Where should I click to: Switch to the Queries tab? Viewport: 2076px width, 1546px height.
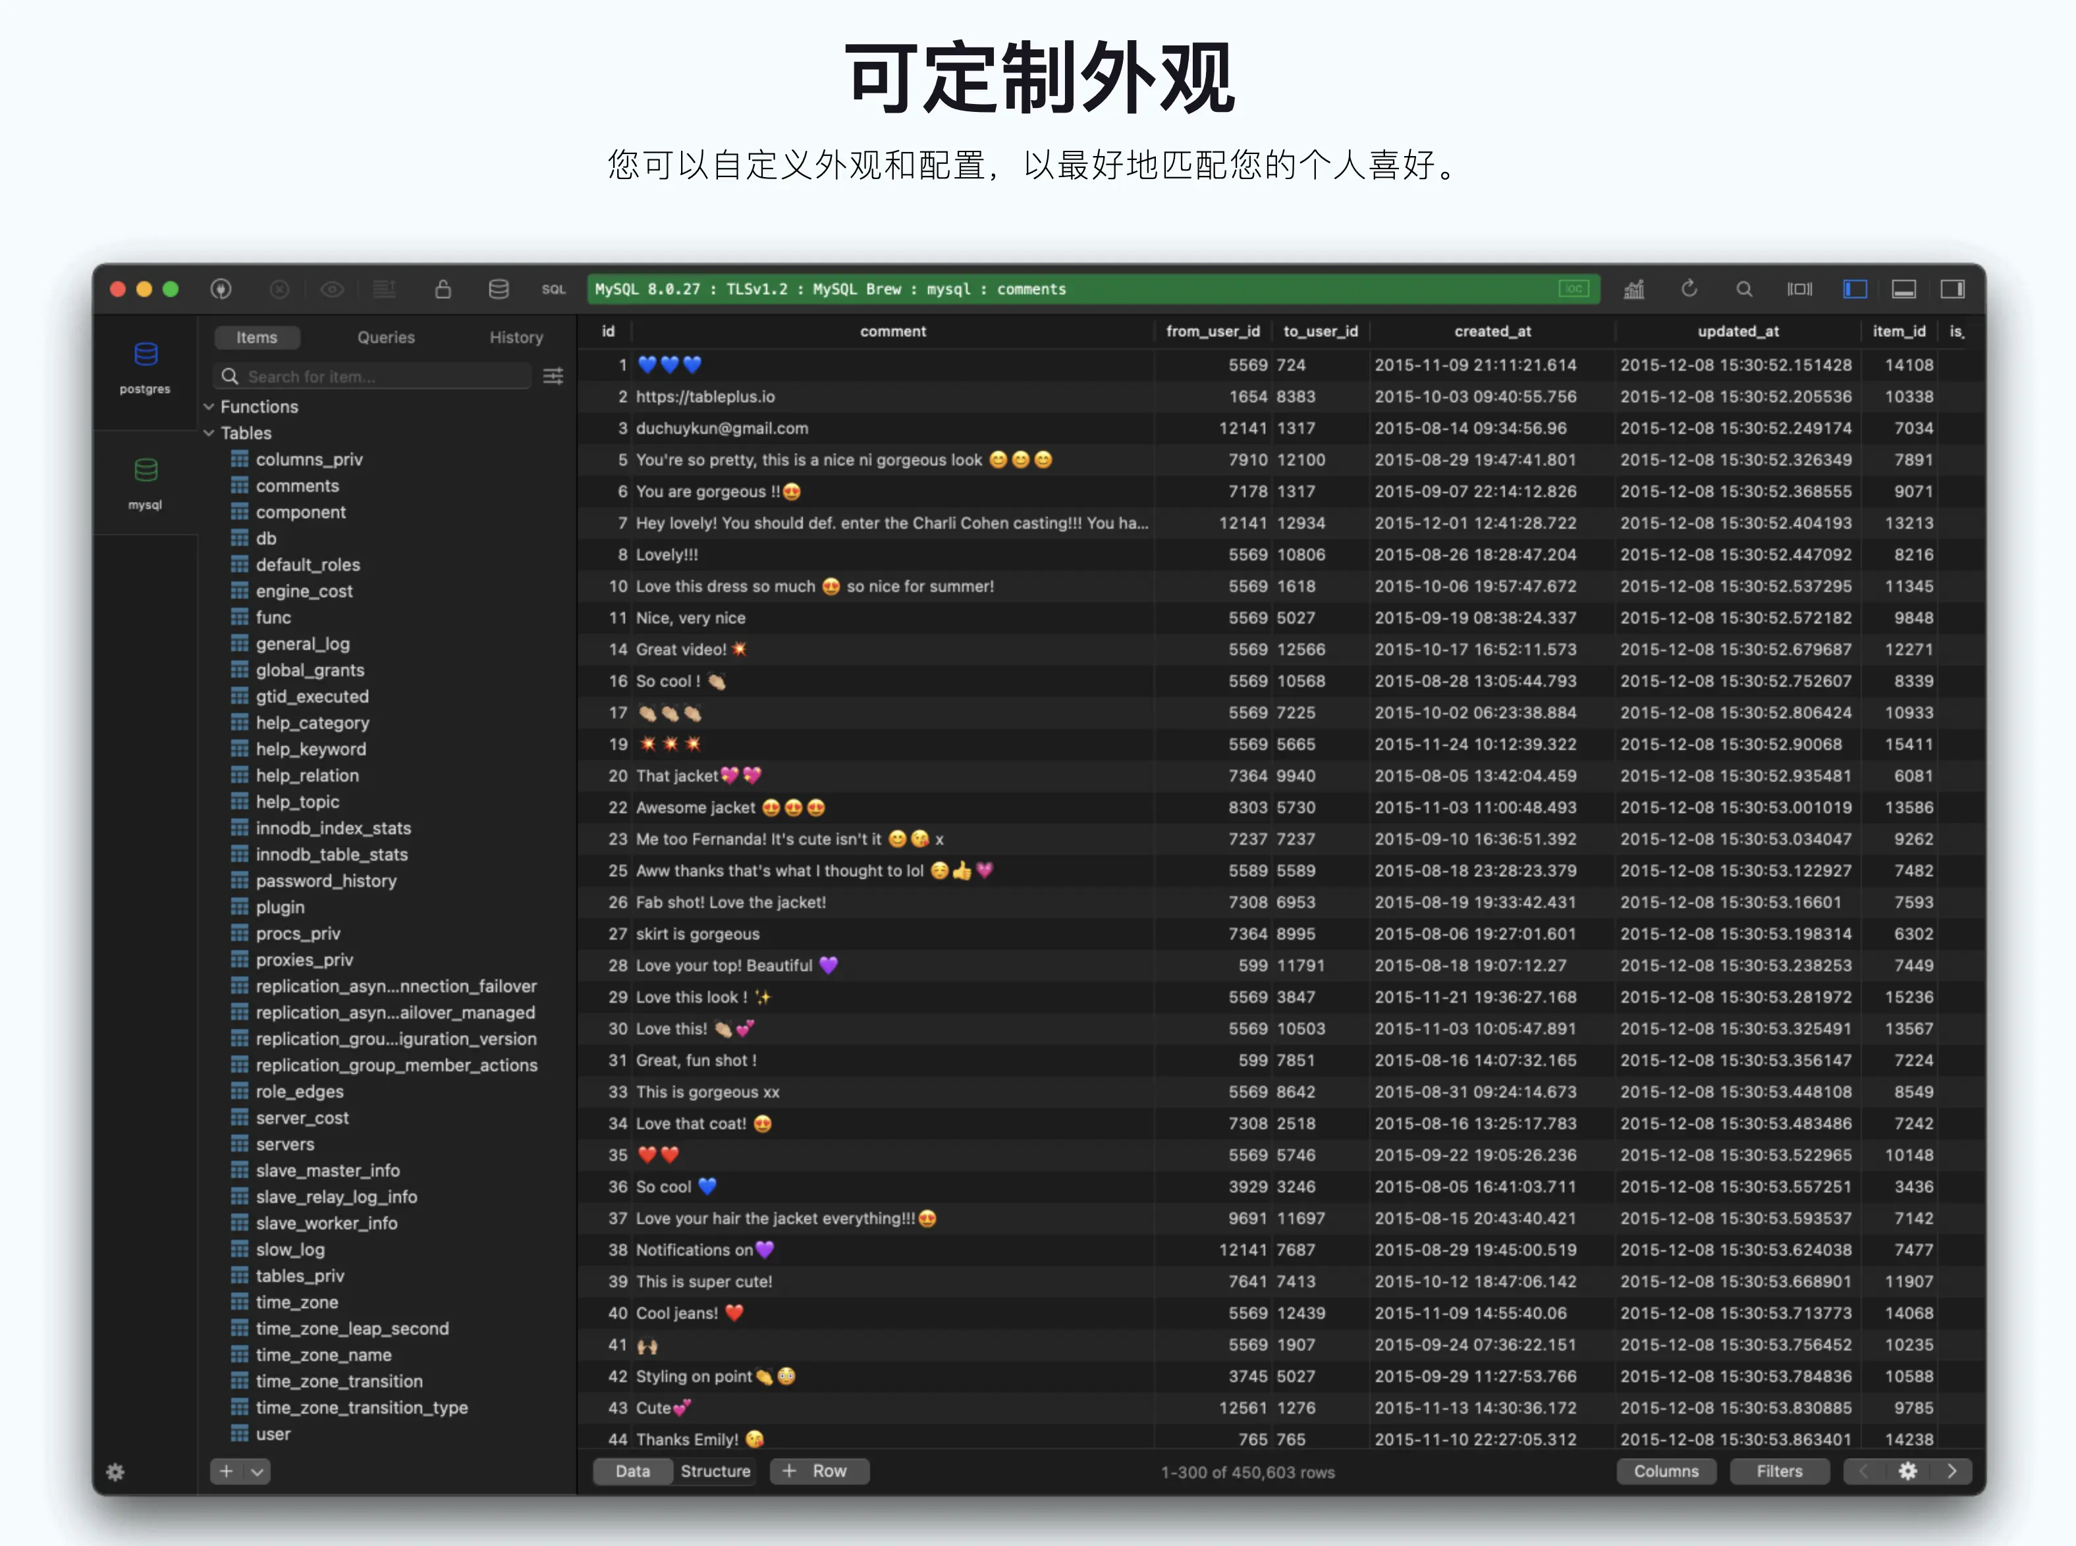pos(385,337)
